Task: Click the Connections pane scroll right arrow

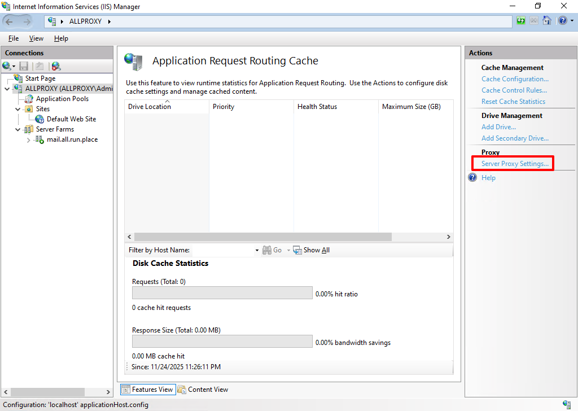Action: coord(108,392)
